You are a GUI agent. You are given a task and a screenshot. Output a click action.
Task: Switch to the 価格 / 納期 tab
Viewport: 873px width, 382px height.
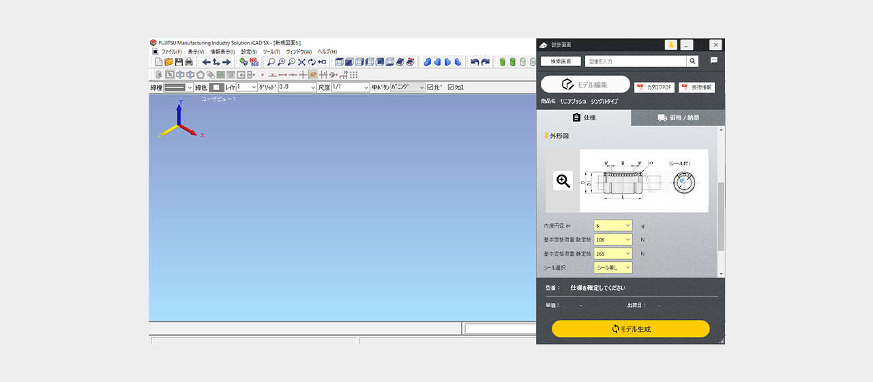pos(678,117)
